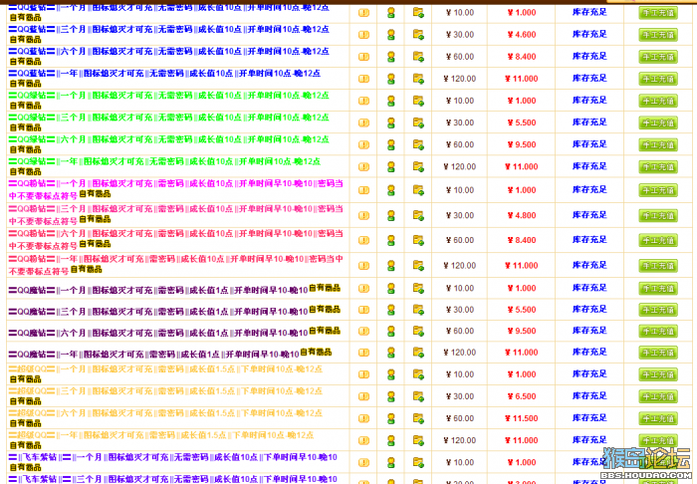Click 手工充值 button for QQ绿钻 六个月

658,144
